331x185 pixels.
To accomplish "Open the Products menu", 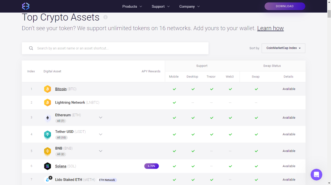I will coord(132,6).
